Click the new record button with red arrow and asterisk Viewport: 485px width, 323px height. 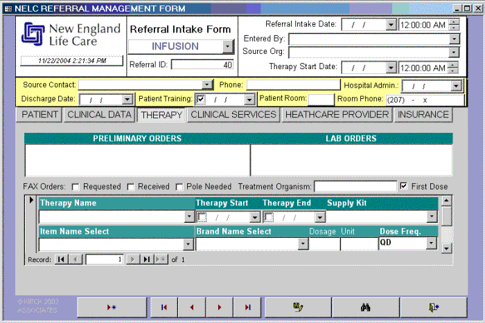point(112,307)
